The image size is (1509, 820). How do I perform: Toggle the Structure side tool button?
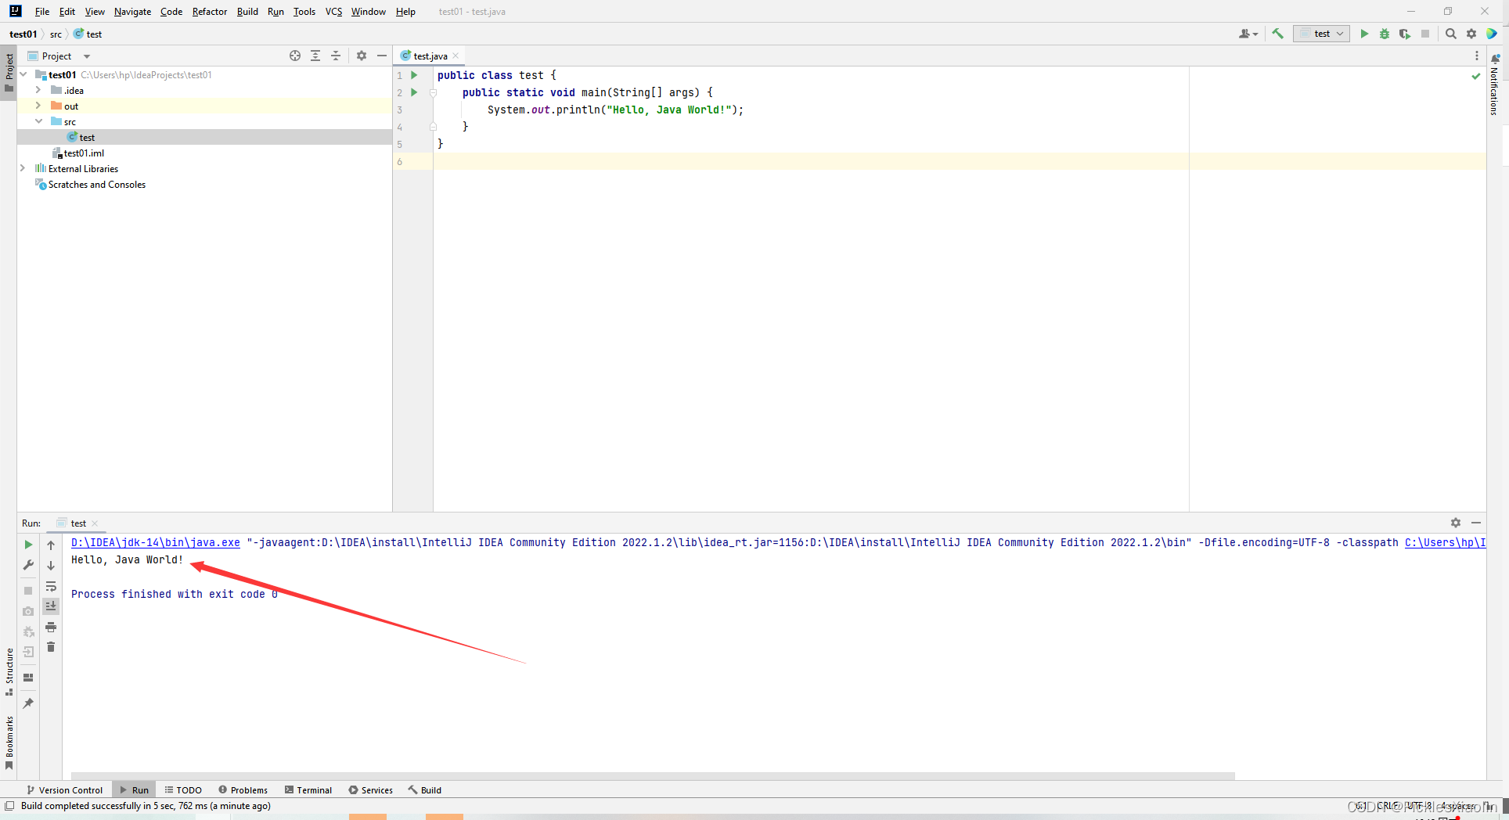(x=9, y=672)
